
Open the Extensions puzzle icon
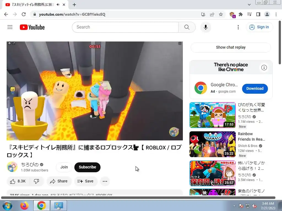241,14
